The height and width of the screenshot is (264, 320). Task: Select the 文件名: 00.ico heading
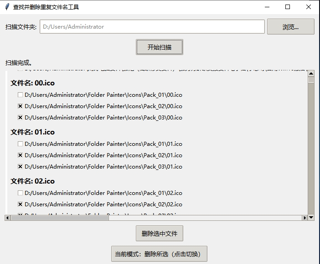click(33, 83)
